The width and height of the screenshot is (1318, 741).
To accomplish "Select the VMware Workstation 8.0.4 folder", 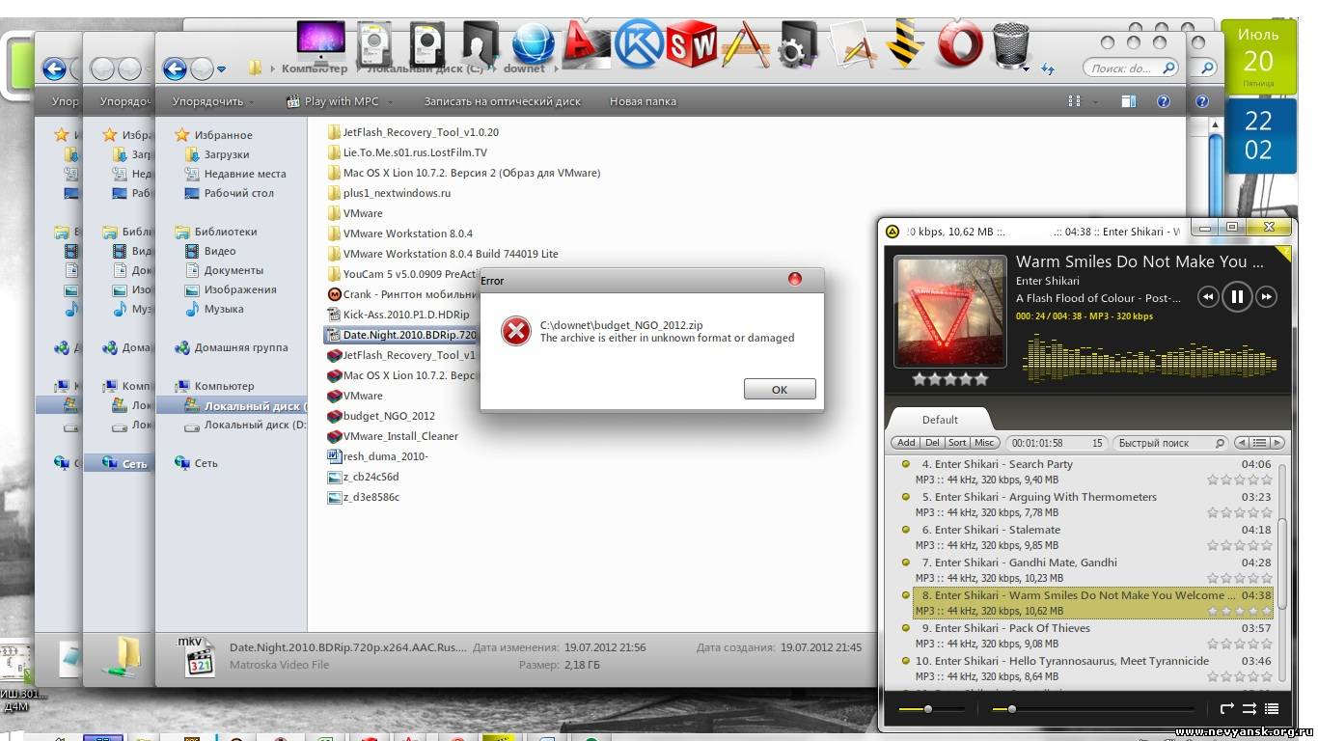I will pos(400,233).
